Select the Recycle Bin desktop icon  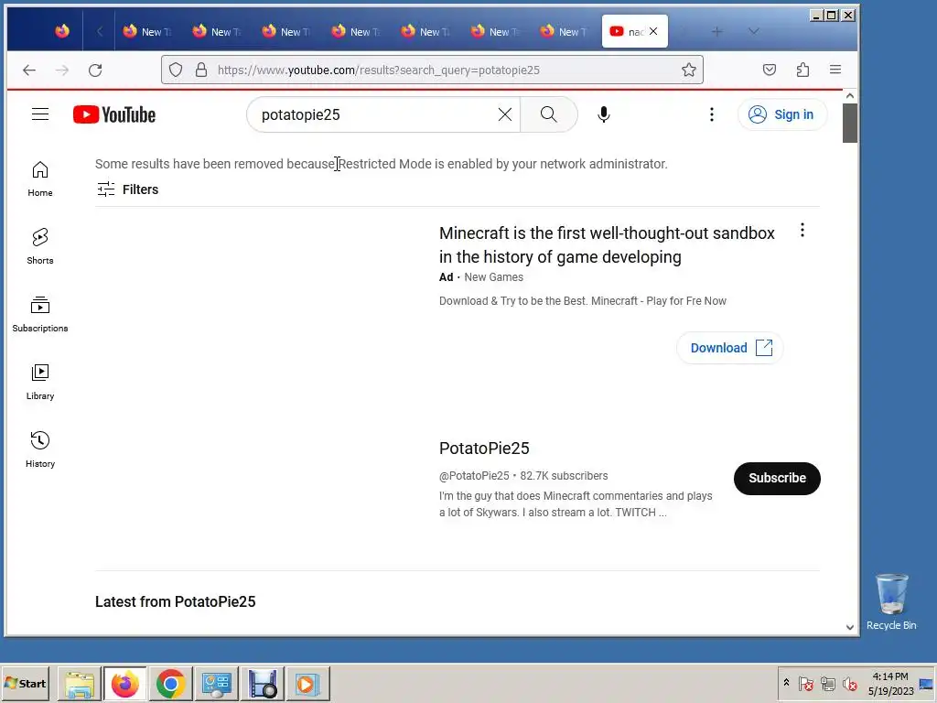891,601
